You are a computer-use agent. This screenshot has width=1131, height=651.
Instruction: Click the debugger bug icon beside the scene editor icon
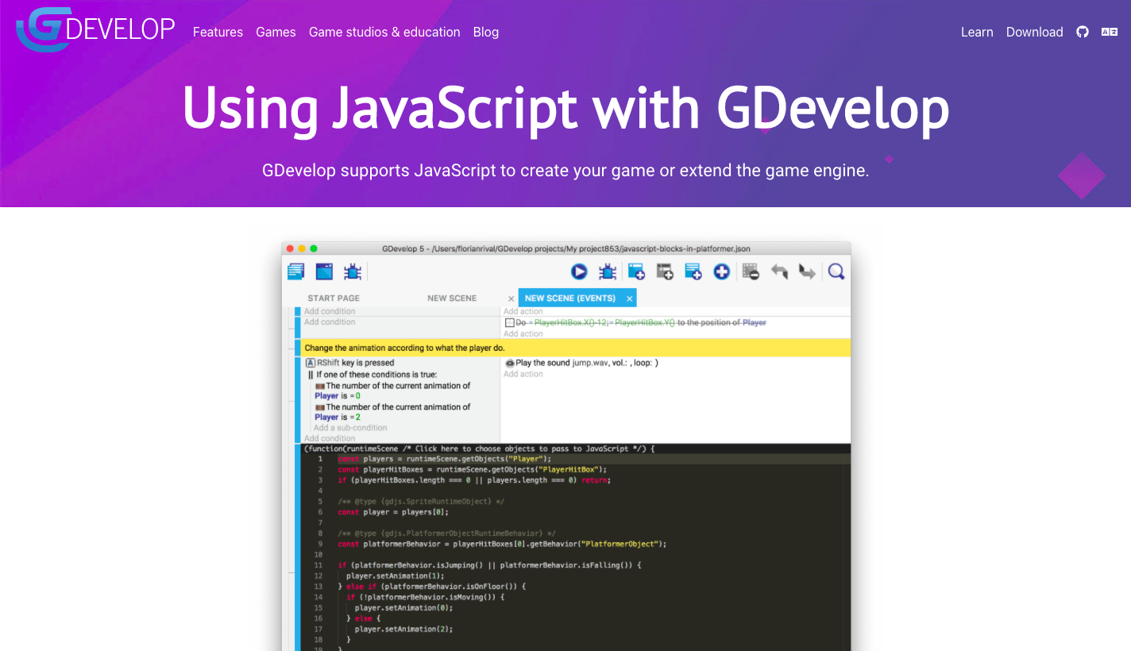(x=353, y=272)
